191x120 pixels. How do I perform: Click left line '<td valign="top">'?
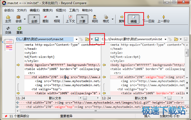pyautogui.click(x=46, y=89)
